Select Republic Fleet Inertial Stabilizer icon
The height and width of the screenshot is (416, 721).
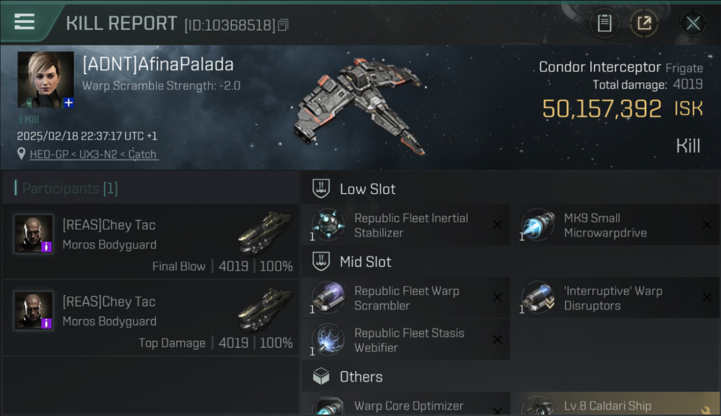328,225
